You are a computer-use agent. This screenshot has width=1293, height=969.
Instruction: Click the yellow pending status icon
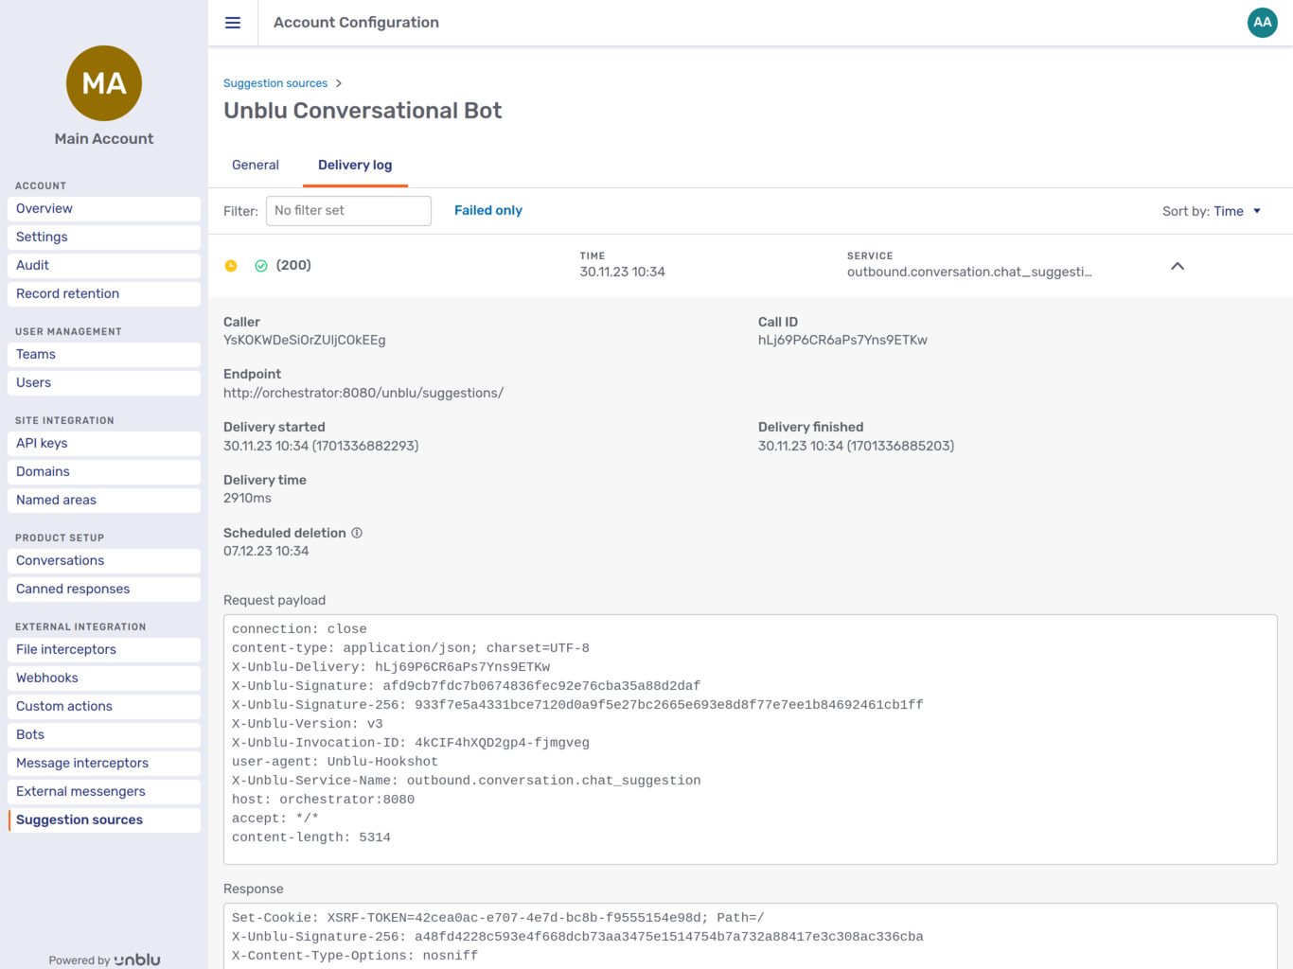[230, 266]
